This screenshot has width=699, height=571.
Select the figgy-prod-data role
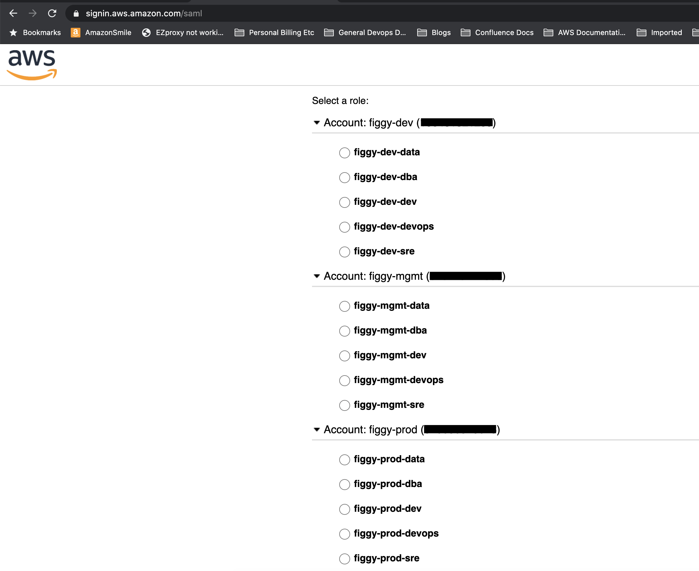pyautogui.click(x=344, y=460)
